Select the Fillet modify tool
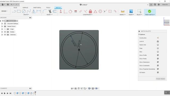170x96 pixels. pos(45,11)
